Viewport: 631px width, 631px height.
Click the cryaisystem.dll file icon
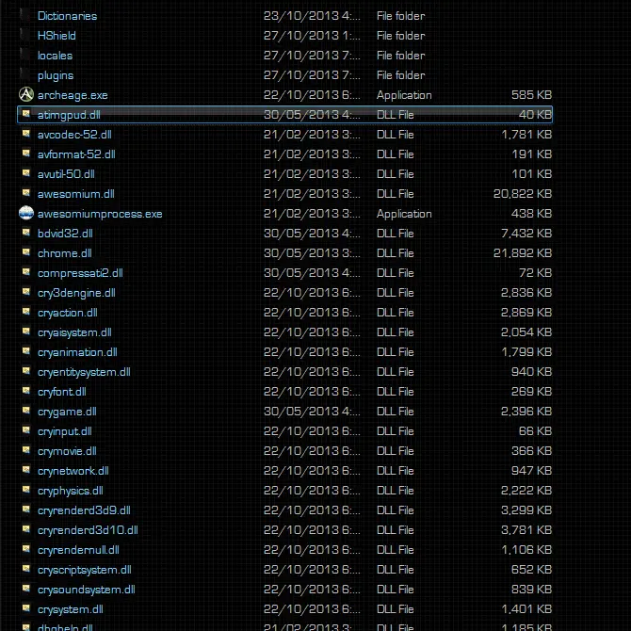26,332
